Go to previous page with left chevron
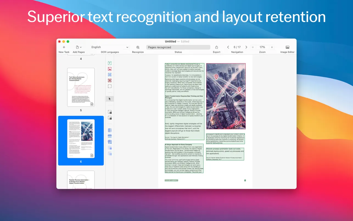 coord(228,47)
